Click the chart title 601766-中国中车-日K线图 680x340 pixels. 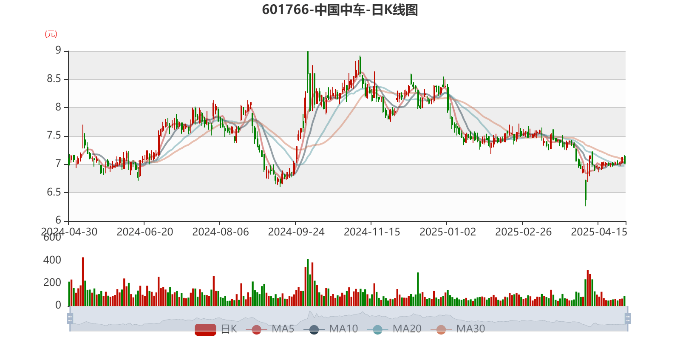click(x=340, y=9)
